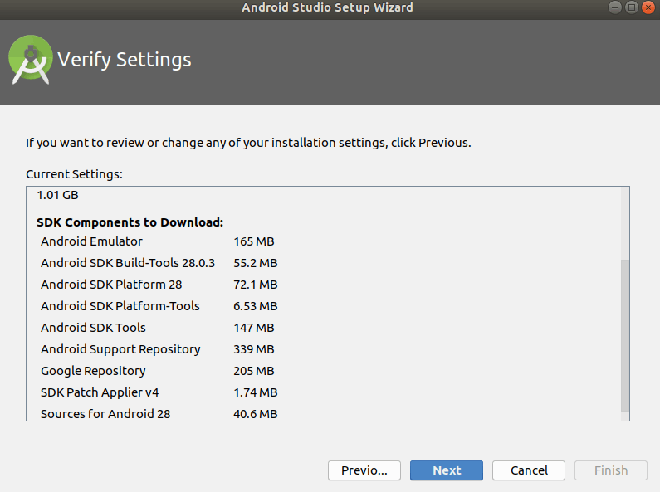Click the Verify Settings page title
The height and width of the screenshot is (492, 660).
click(x=125, y=60)
